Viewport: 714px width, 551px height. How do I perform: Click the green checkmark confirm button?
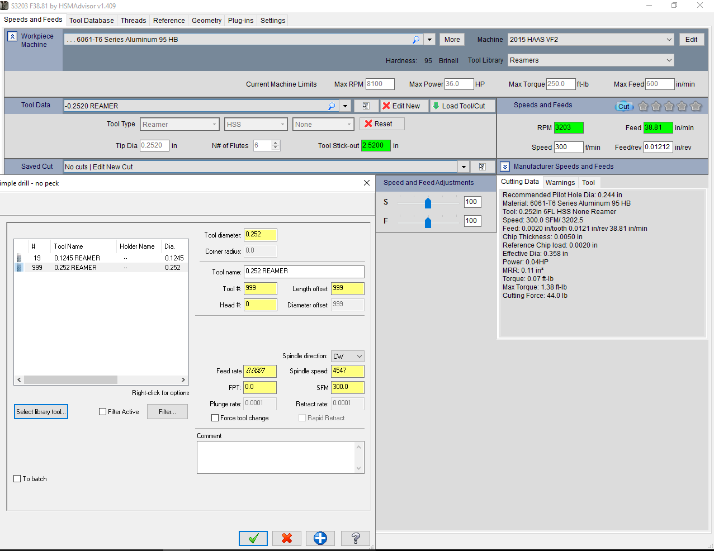(253, 538)
